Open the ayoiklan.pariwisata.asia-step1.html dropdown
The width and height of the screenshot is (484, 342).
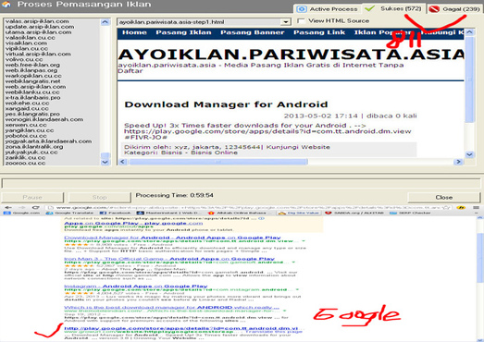286,22
